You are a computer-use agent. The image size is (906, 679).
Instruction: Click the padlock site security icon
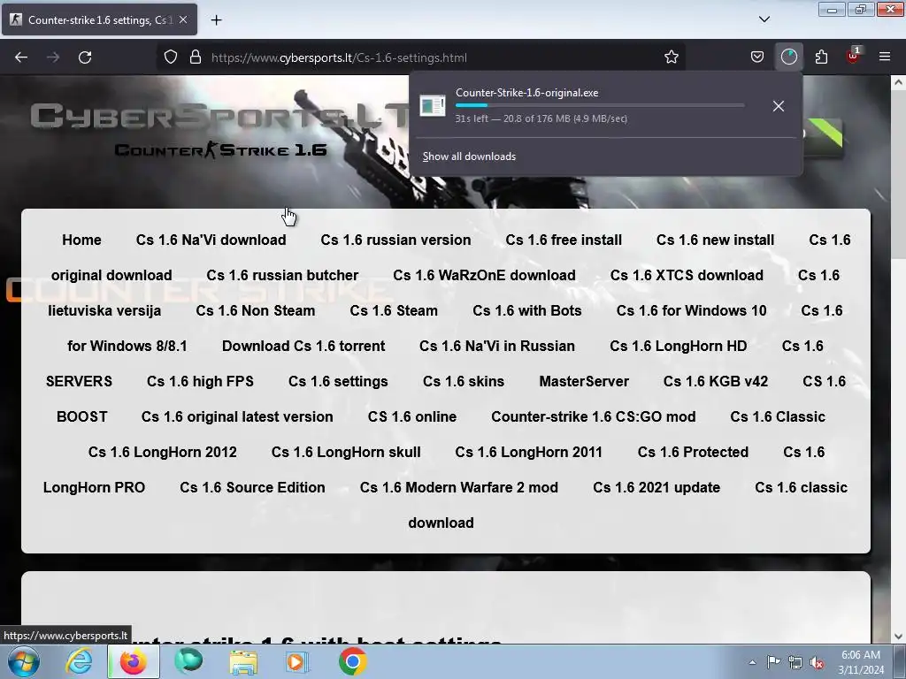tap(196, 57)
